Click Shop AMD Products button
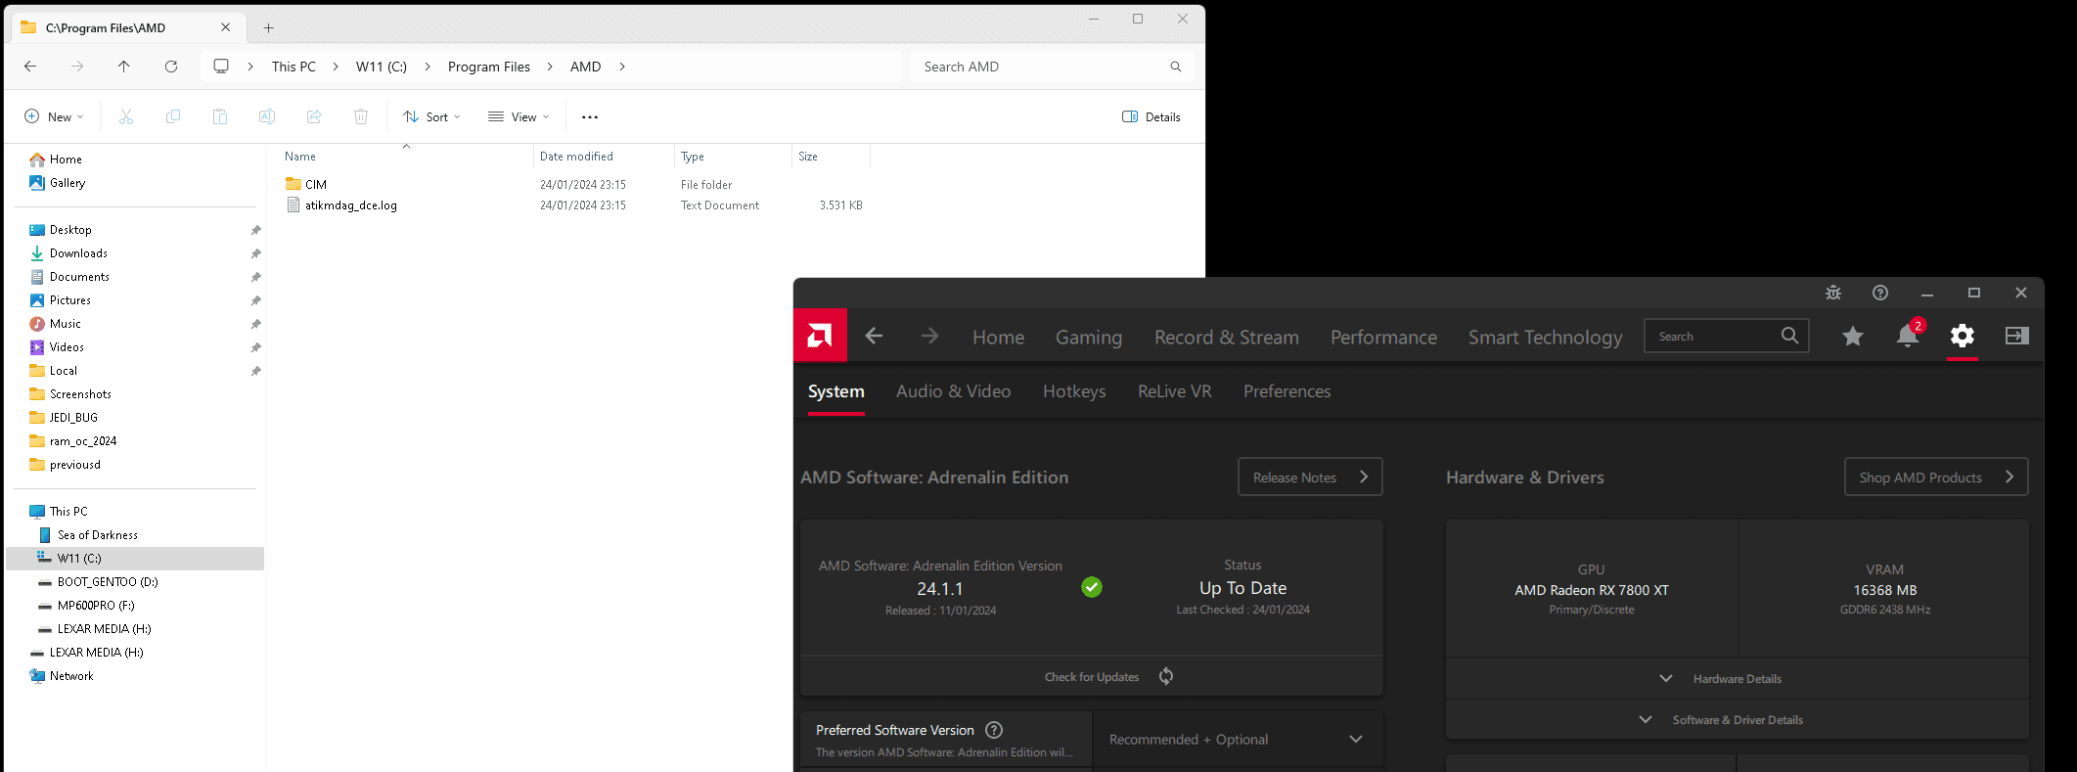 tap(1936, 477)
